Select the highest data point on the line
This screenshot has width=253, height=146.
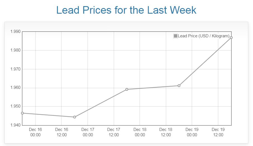point(231,38)
